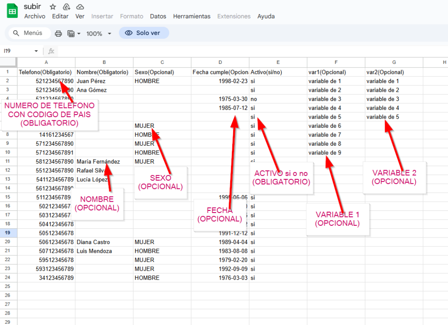The image size is (448, 325).
Task: Click the 'Solo ver' button
Action: click(143, 33)
